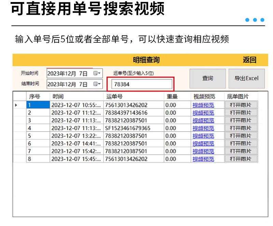
Task: Click 打开图片 button in row 5
Action: point(241,136)
